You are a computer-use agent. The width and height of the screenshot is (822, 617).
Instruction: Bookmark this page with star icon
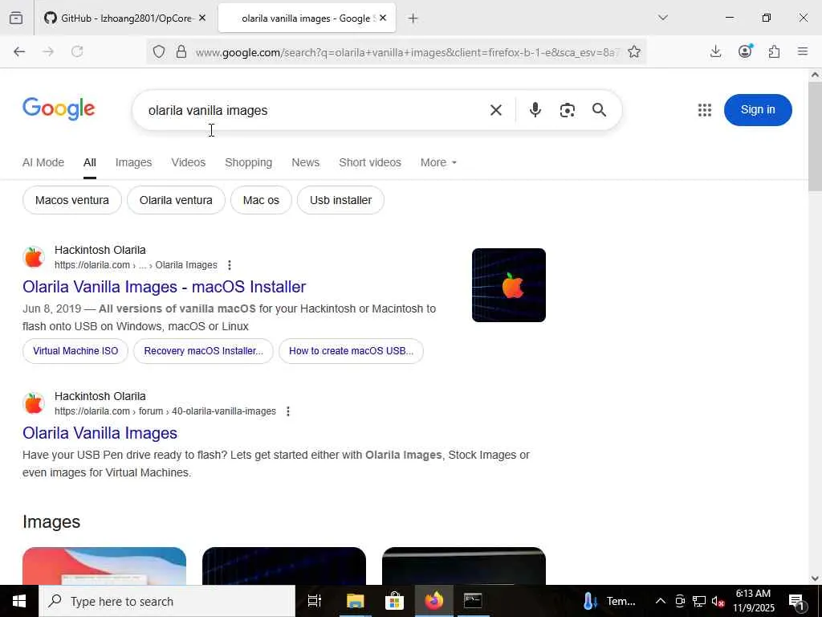coord(634,51)
